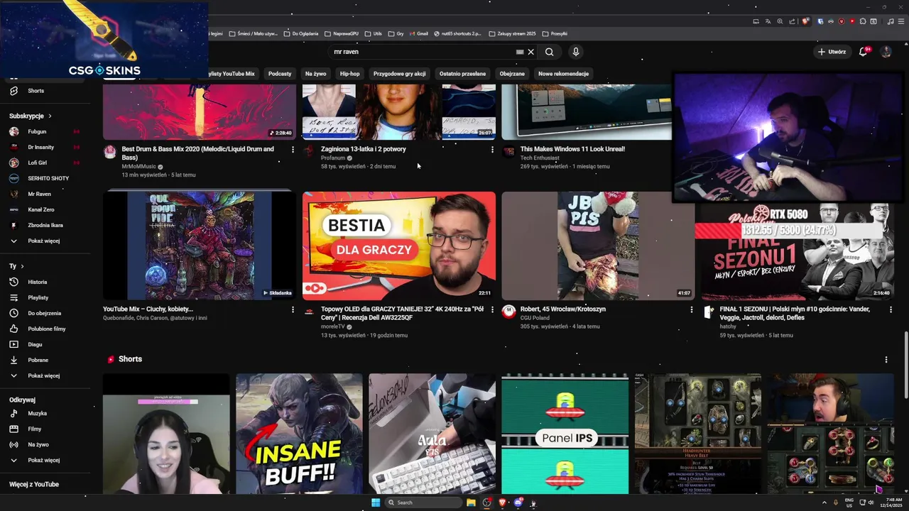Open Discord from the taskbar
909x511 pixels.
click(518, 502)
